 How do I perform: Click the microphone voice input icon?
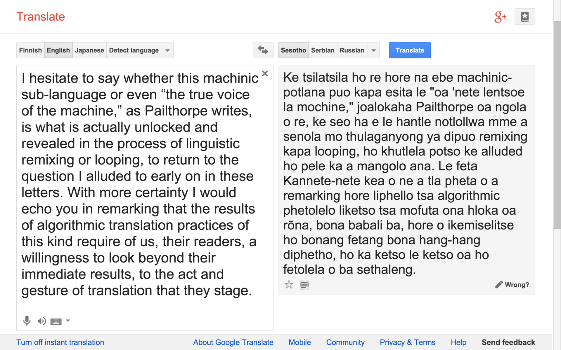(27, 321)
